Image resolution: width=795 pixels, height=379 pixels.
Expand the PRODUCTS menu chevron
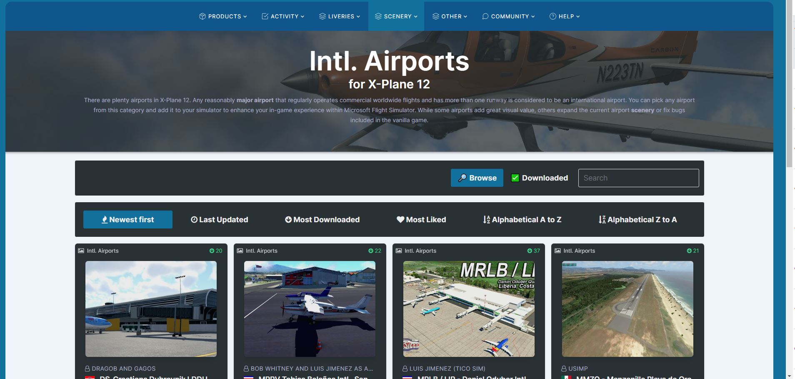(245, 17)
